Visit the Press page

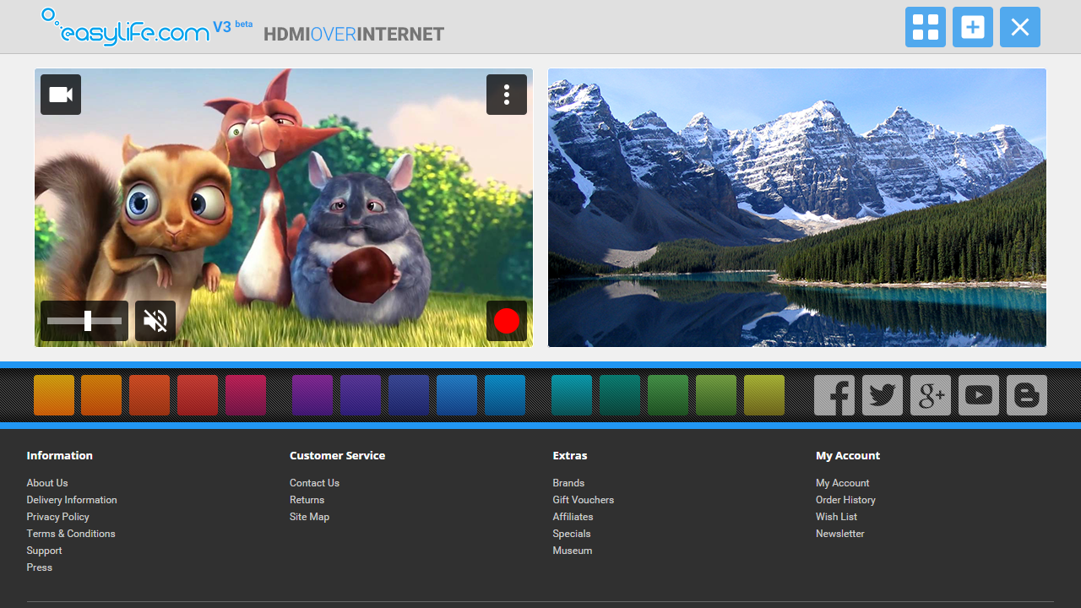pos(40,567)
